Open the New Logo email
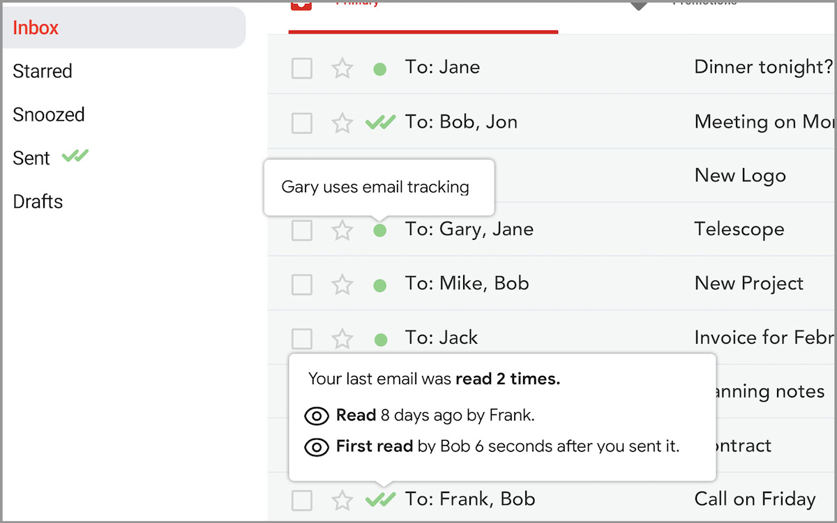The image size is (837, 523). click(x=739, y=176)
